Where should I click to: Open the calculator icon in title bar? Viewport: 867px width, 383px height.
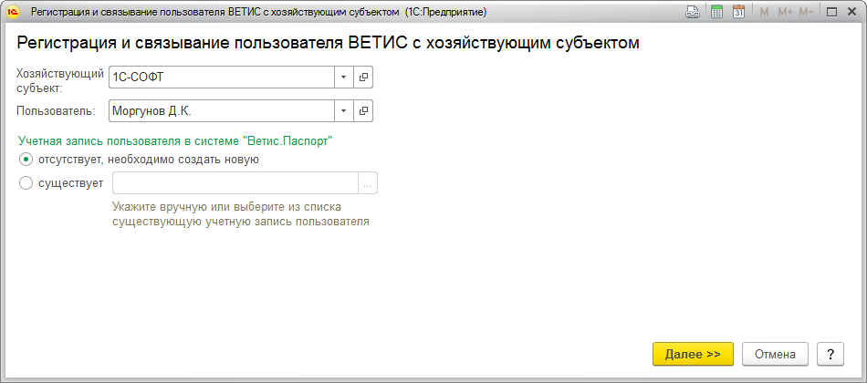point(717,12)
